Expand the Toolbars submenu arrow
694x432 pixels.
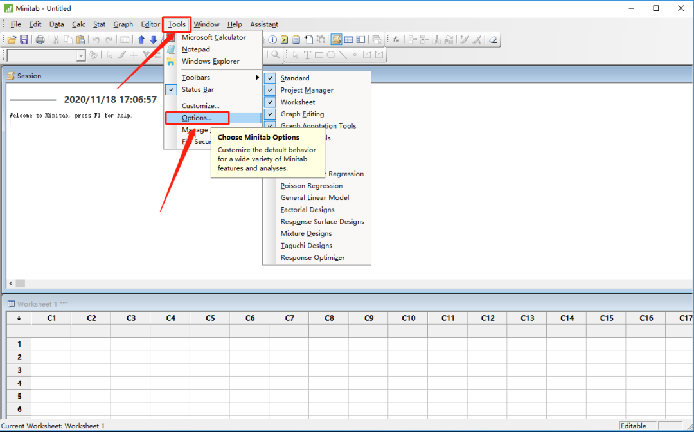click(257, 77)
